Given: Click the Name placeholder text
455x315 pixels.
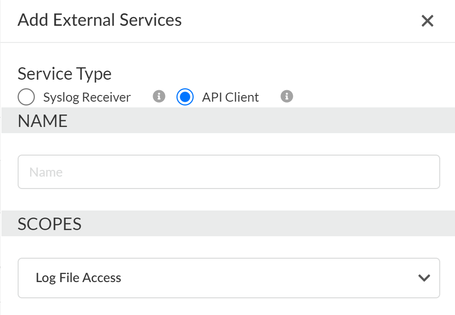Looking at the screenshot, I should pos(46,172).
